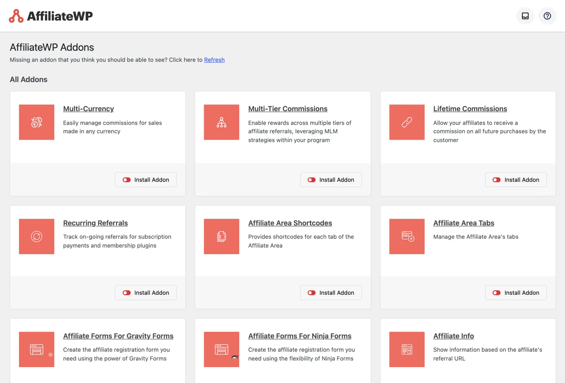The height and width of the screenshot is (383, 565).
Task: Click 'Easily manage commissions for sales' description
Action: pyautogui.click(x=113, y=123)
